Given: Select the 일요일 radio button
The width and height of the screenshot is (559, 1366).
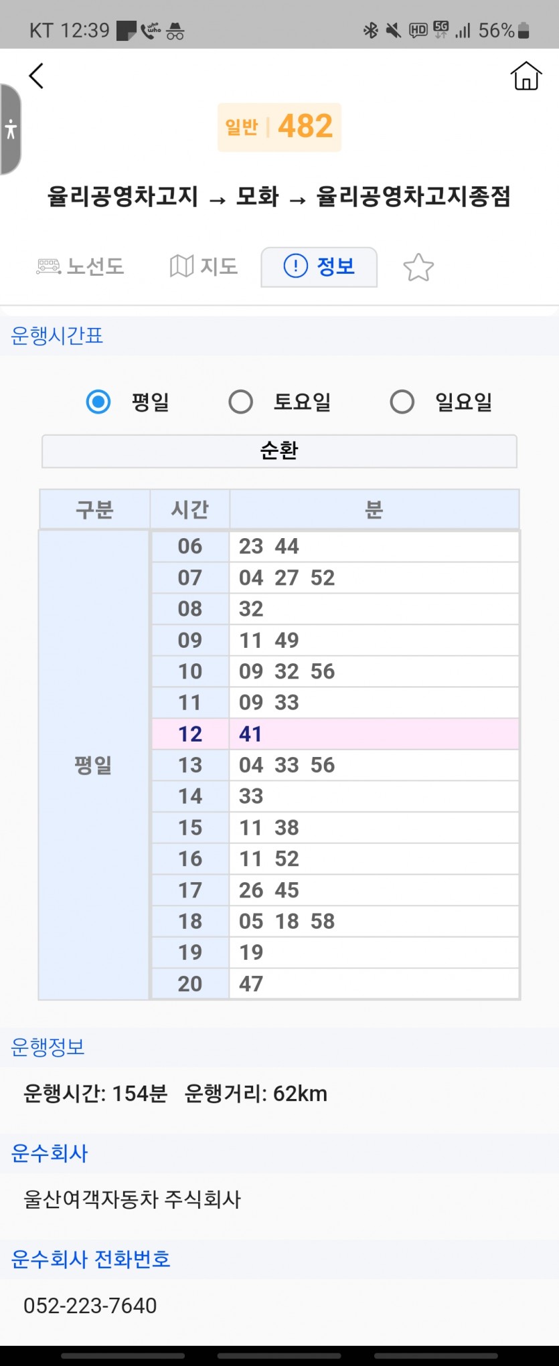Looking at the screenshot, I should tap(402, 402).
